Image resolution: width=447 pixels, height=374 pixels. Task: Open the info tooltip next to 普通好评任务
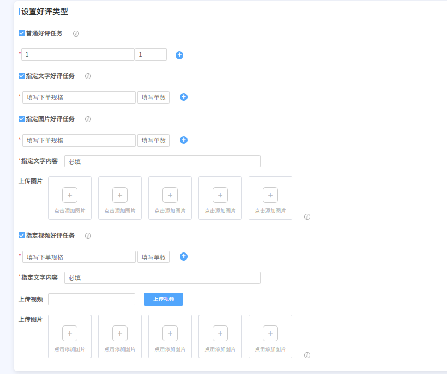[76, 33]
